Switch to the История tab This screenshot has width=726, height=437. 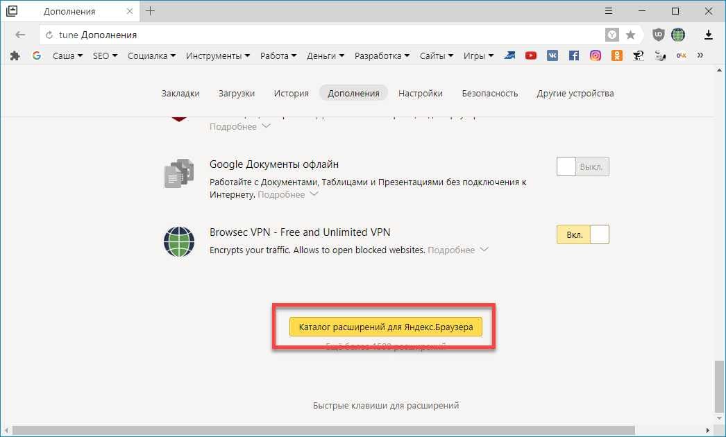(292, 93)
